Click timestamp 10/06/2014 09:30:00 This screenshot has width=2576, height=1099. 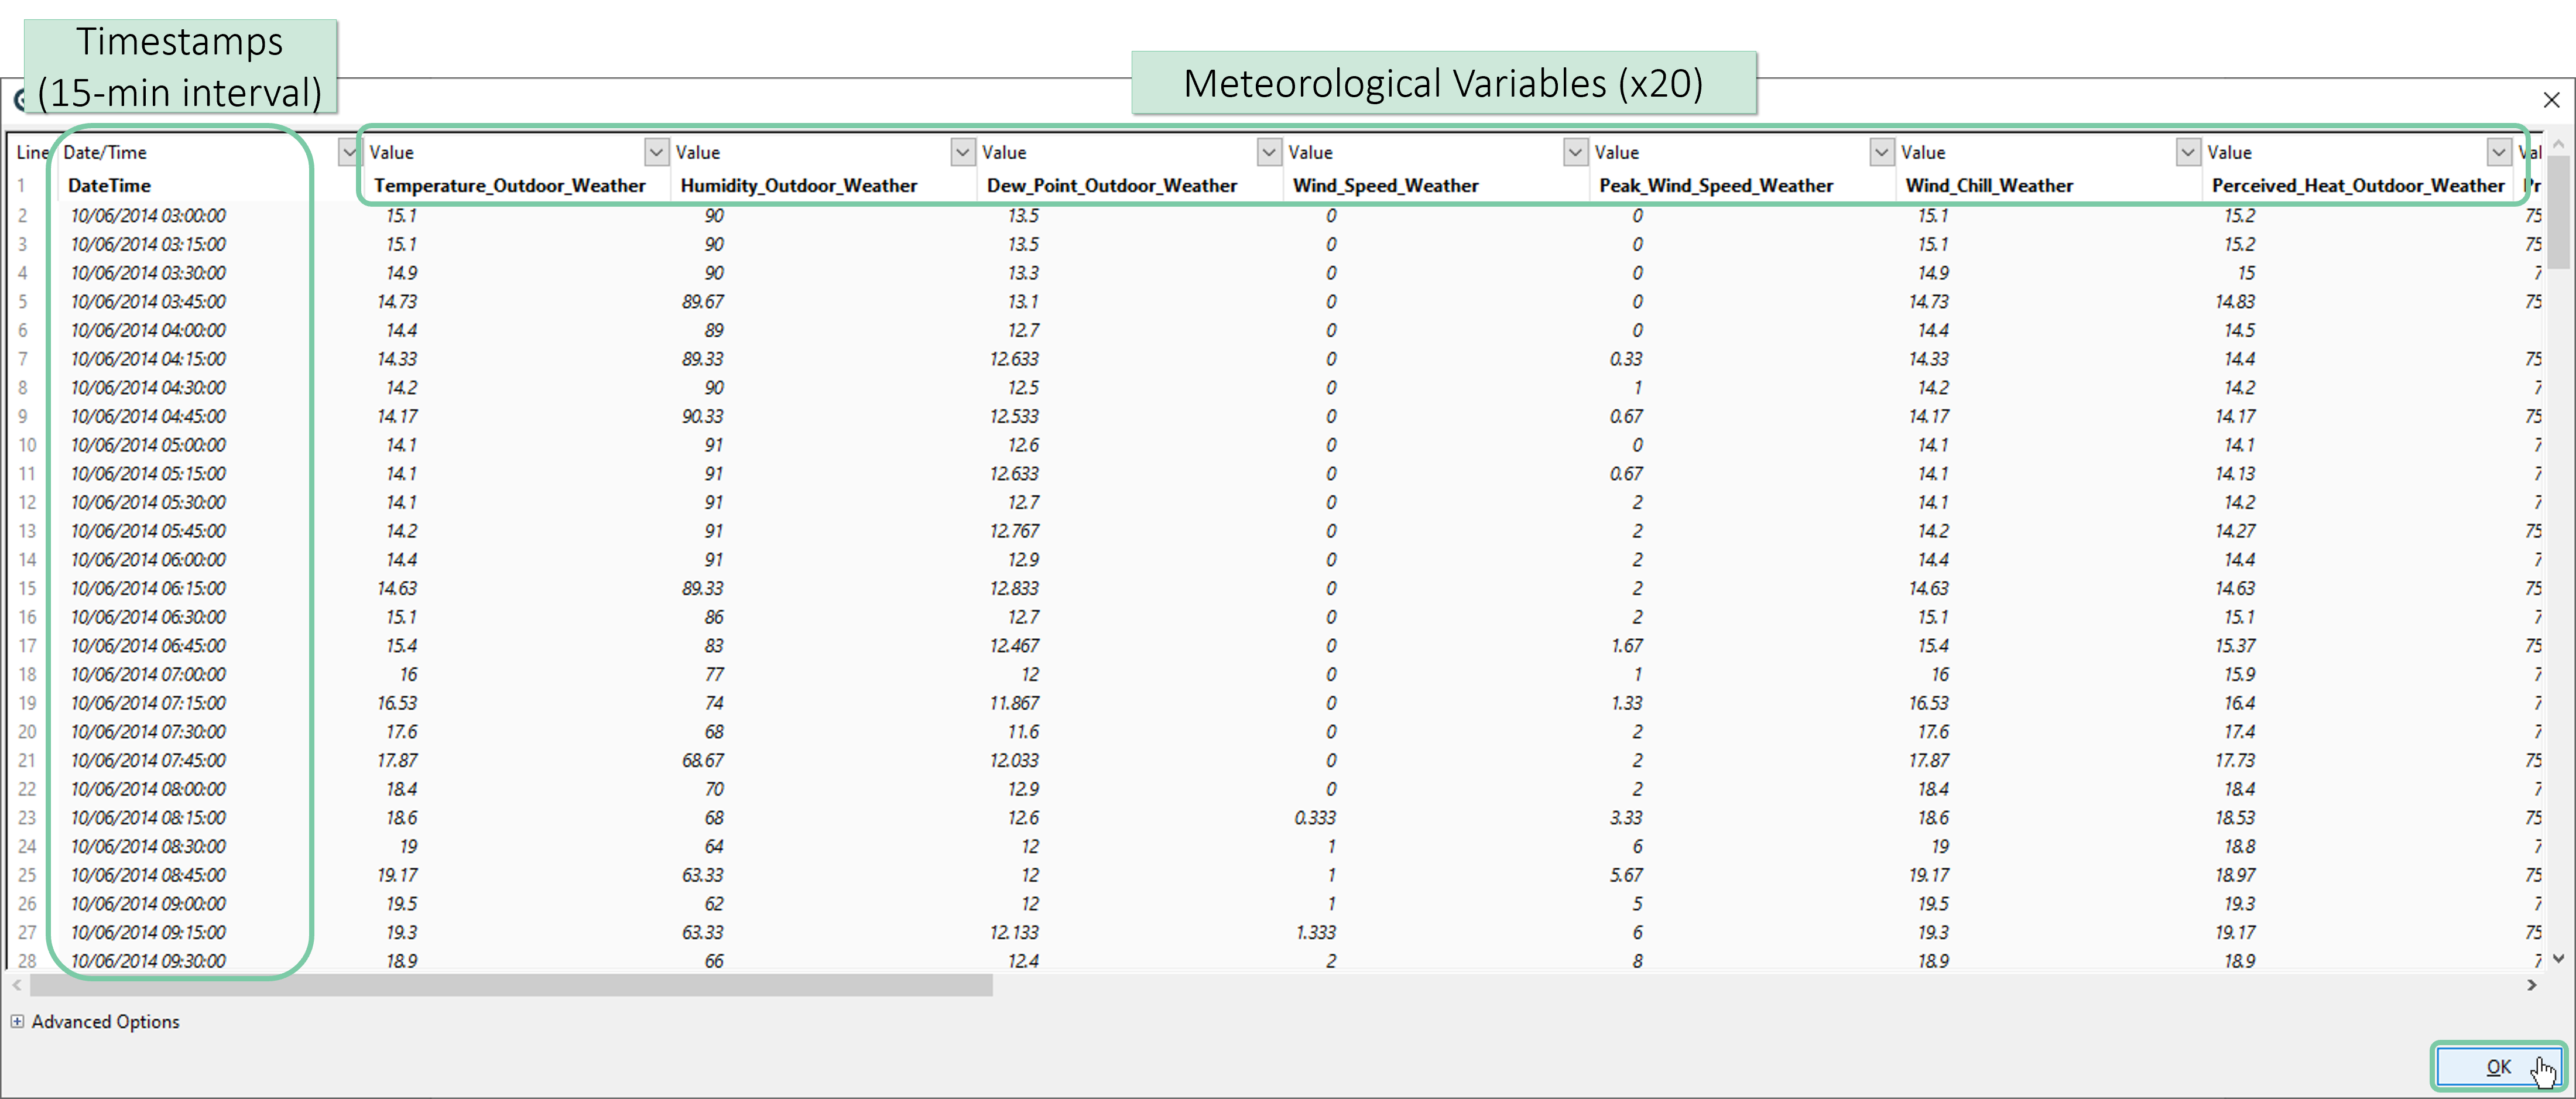point(148,961)
